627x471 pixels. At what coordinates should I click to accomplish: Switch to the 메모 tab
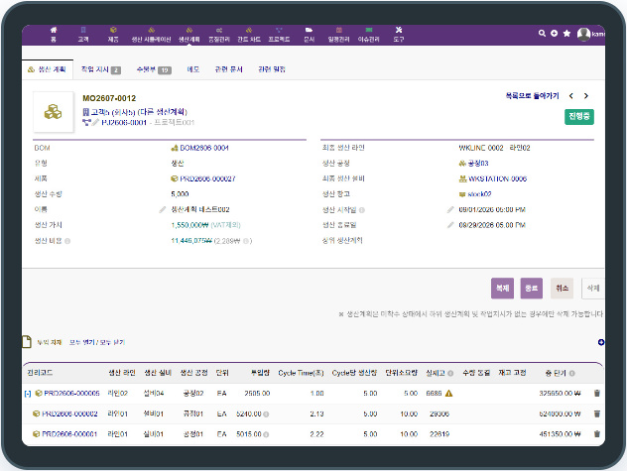pos(193,69)
